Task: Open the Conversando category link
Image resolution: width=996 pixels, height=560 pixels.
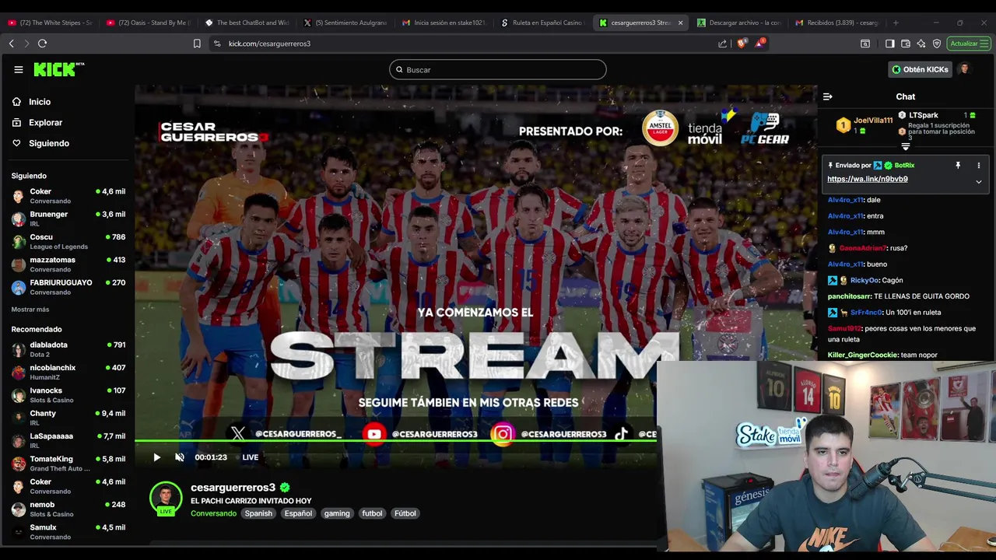Action: point(213,513)
